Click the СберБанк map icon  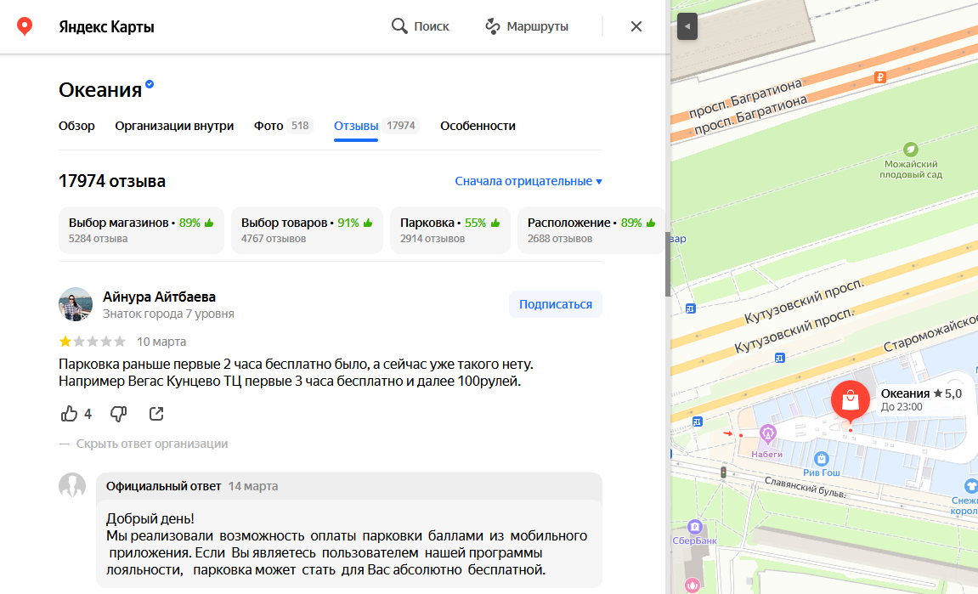pyautogui.click(x=694, y=527)
